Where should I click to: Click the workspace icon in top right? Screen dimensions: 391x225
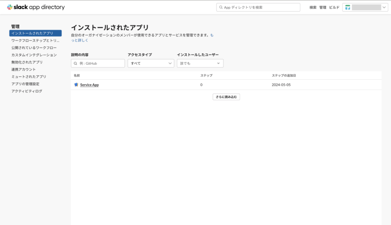[347, 7]
